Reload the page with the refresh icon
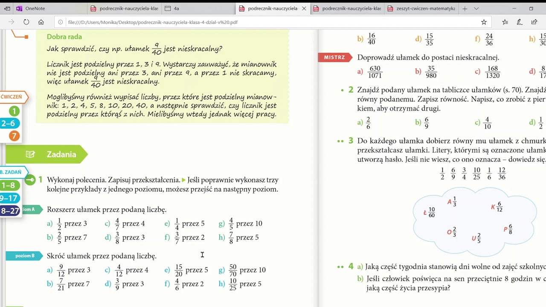The width and height of the screenshot is (546, 307). click(26, 22)
